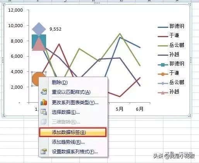
Task: Click first 孙越 legend entry (purple line)
Action: click(x=168, y=54)
